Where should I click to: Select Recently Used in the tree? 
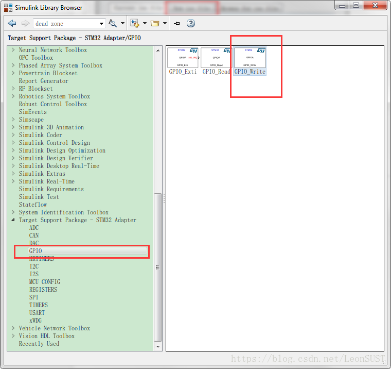39,344
